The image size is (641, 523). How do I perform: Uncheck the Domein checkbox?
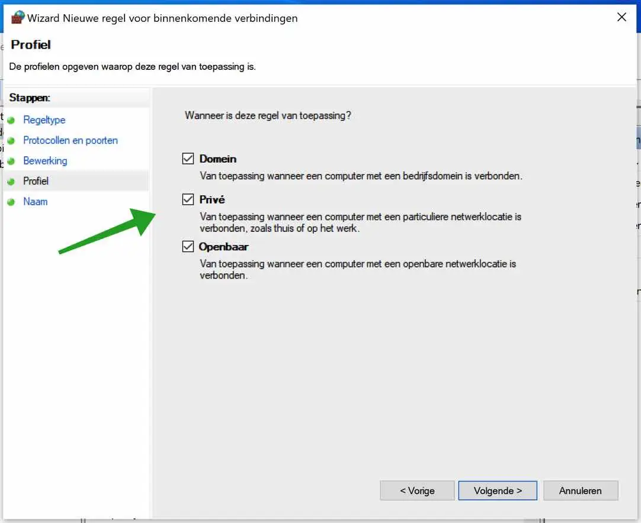188,159
